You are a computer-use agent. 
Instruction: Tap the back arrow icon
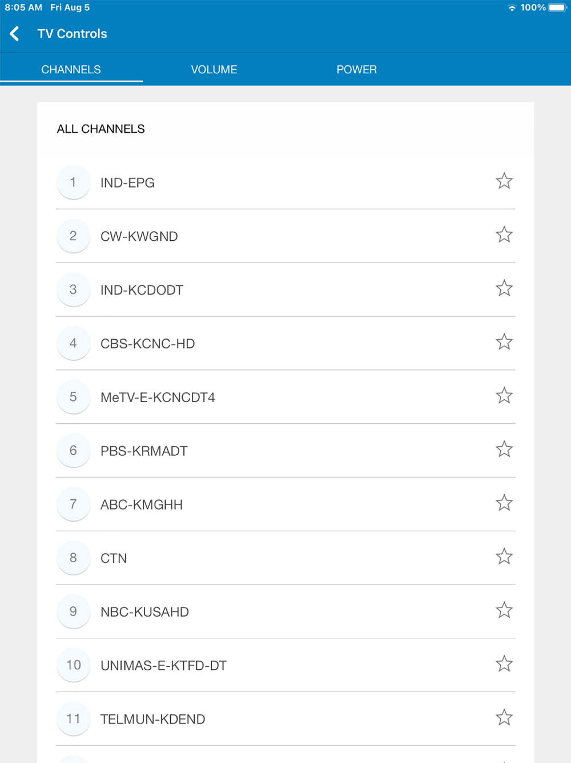[15, 34]
